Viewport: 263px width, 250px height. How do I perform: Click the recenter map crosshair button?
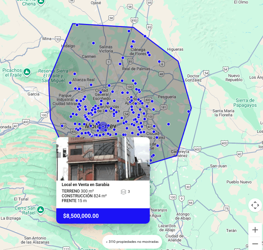(x=255, y=205)
